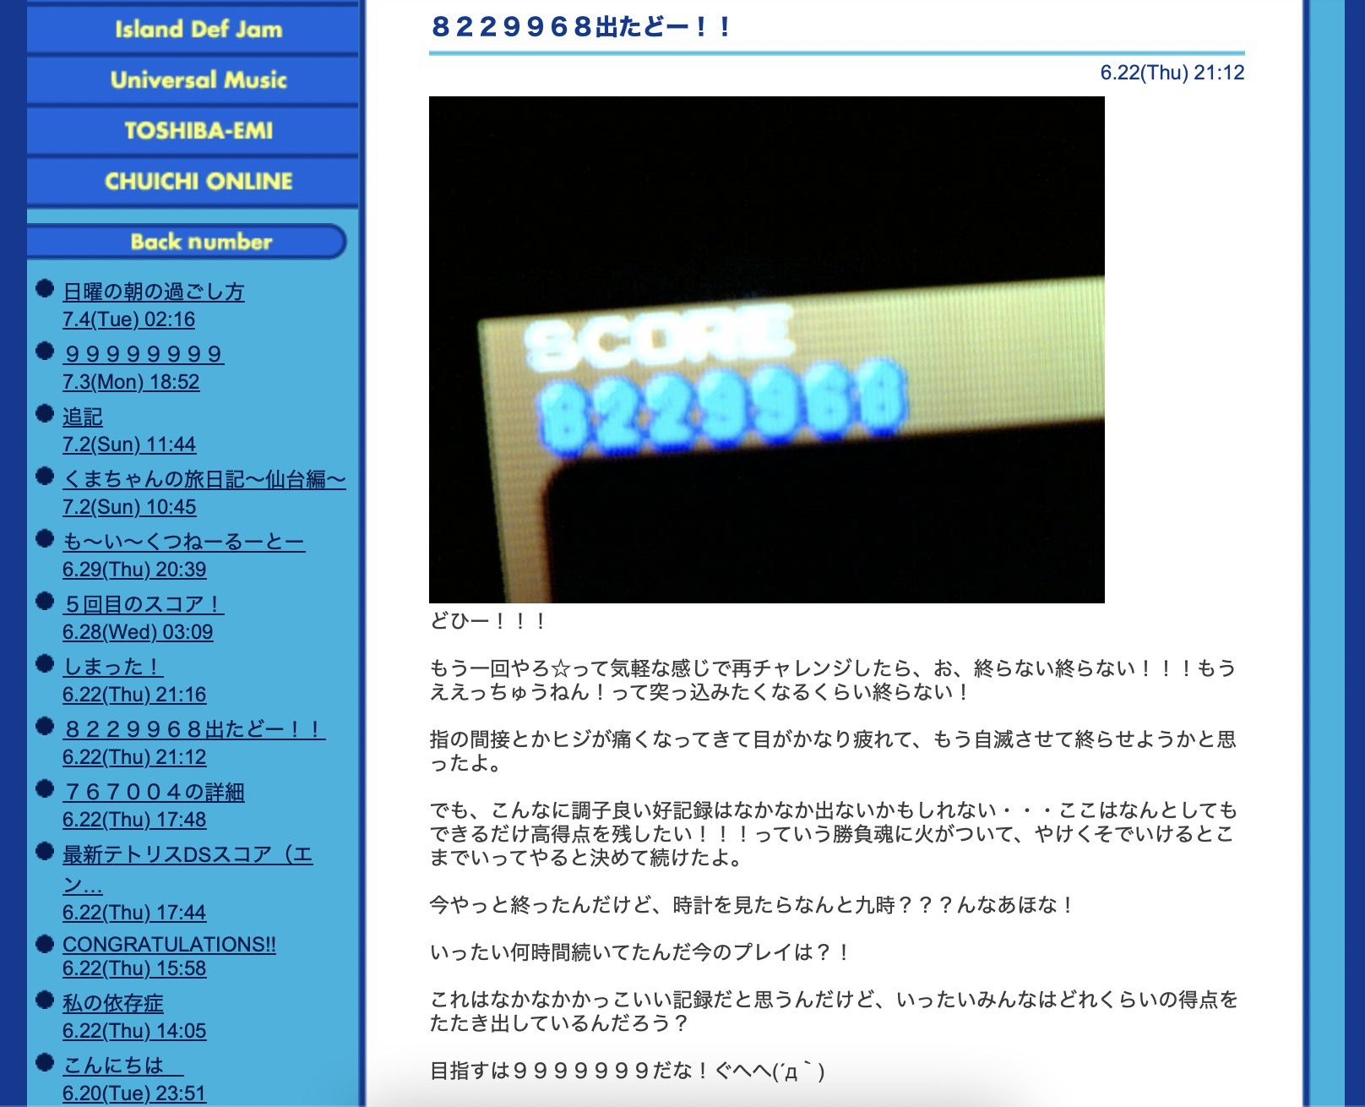View the も〜い〜くつねーるーとー entry
This screenshot has width=1365, height=1107.
tap(183, 542)
